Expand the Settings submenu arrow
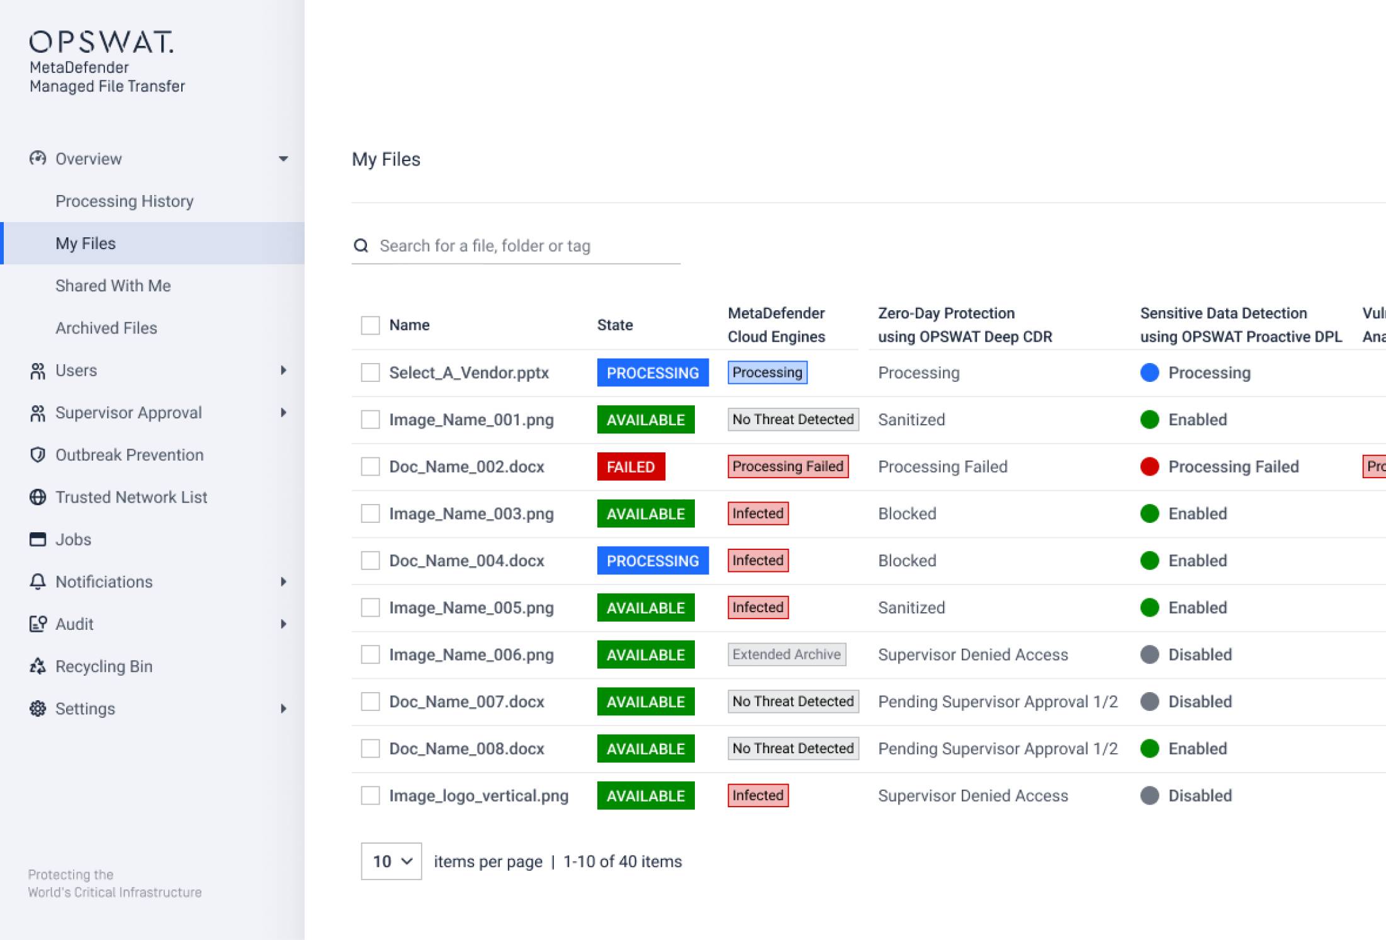This screenshot has height=940, width=1386. 283,708
